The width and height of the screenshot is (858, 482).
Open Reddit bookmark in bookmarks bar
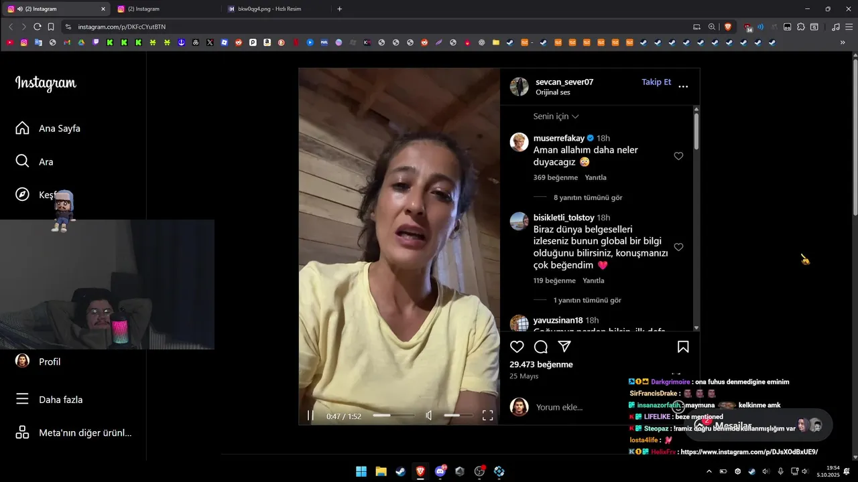(x=239, y=42)
